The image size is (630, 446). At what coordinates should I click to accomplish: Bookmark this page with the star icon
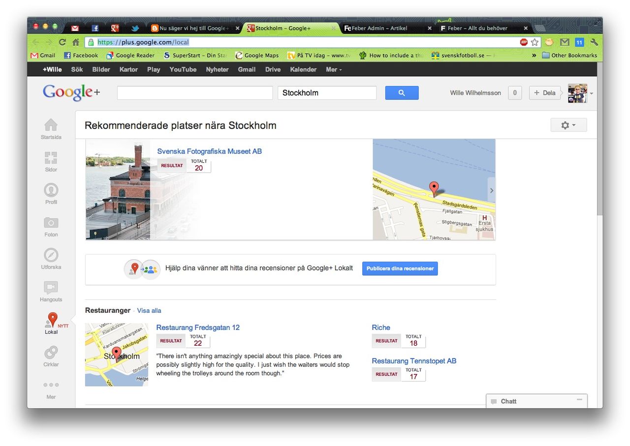(535, 42)
